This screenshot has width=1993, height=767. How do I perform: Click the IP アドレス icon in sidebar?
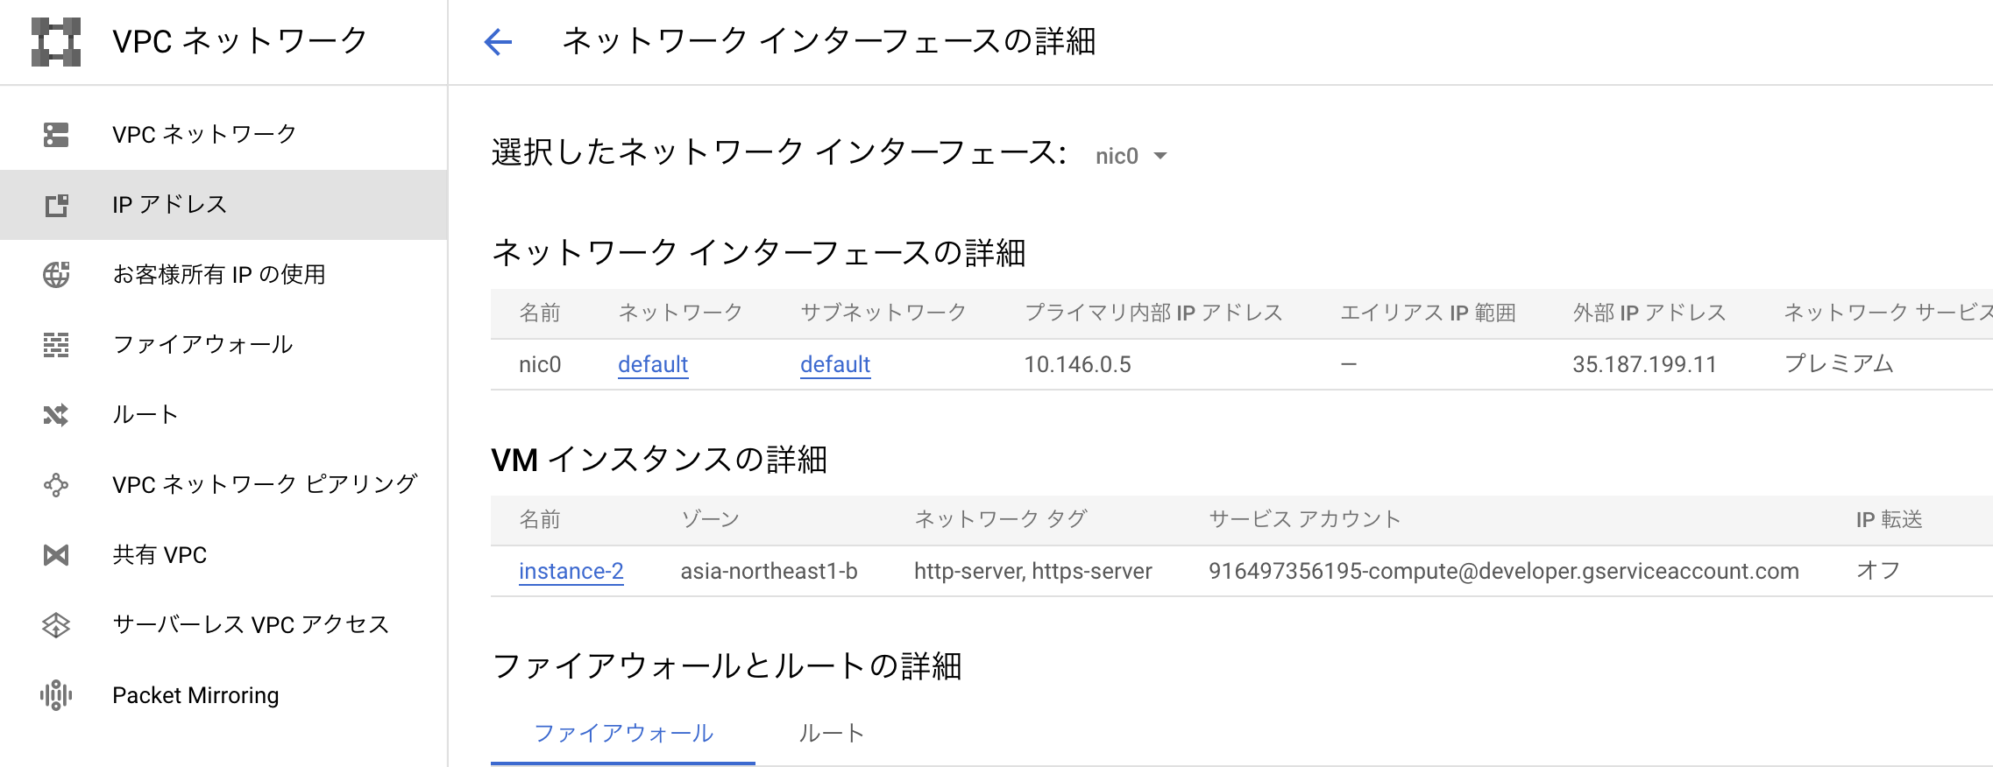55,204
